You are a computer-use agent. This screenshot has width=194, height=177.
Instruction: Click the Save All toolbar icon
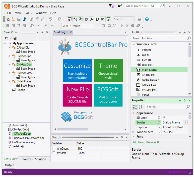24,19
